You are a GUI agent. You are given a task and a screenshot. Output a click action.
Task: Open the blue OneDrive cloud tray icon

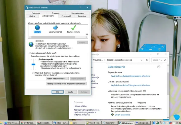164,123
